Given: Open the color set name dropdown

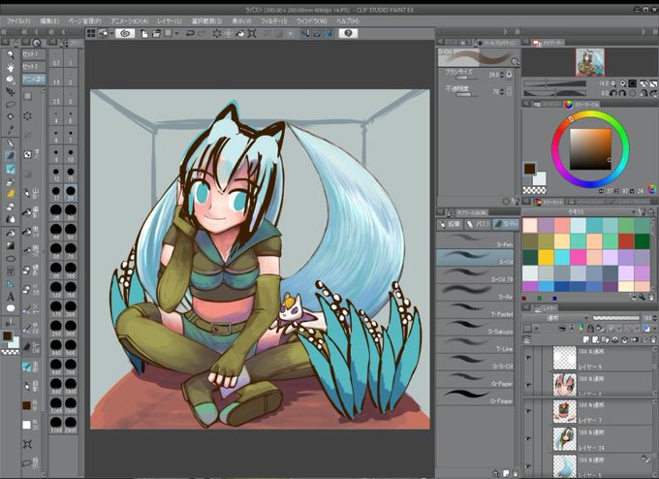Looking at the screenshot, I should tap(580, 212).
